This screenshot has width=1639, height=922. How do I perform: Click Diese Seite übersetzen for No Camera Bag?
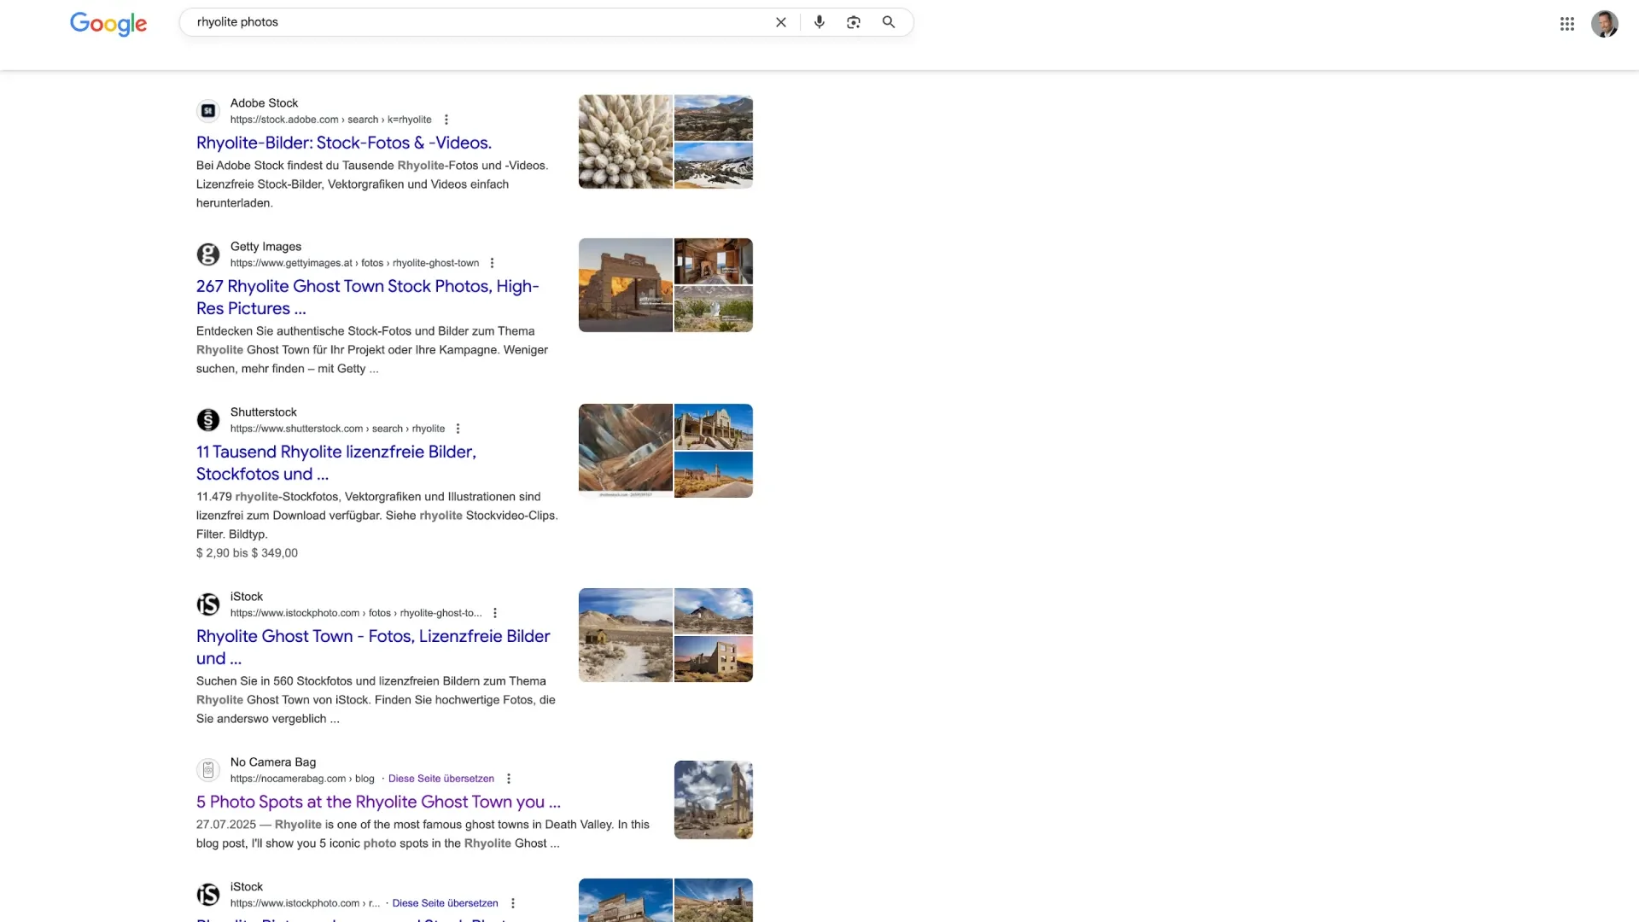click(x=440, y=779)
